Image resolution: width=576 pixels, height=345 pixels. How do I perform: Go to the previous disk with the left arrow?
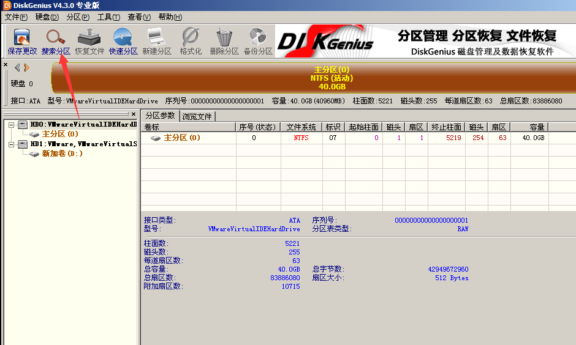17,67
